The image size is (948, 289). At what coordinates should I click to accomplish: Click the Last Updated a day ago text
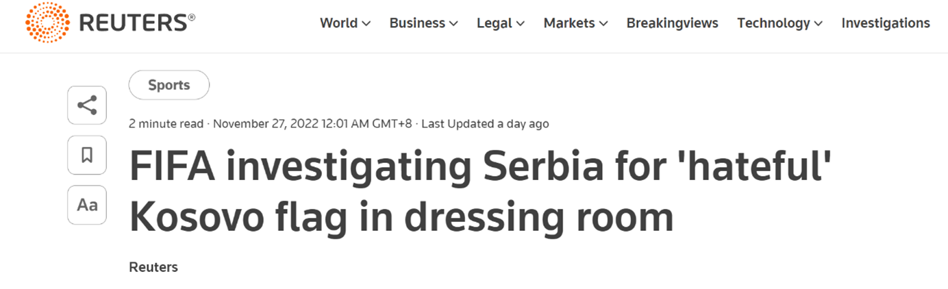tap(485, 124)
